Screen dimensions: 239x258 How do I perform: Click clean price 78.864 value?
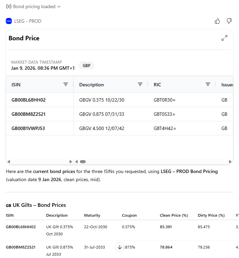click(x=166, y=247)
